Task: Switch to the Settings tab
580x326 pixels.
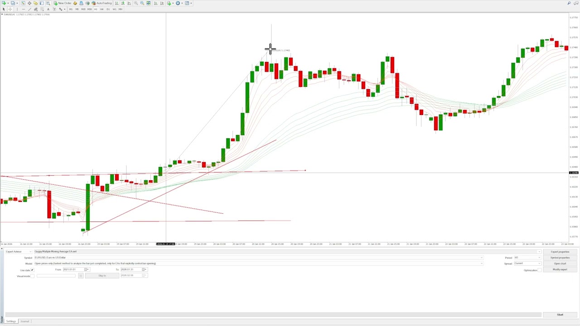Action: pyautogui.click(x=11, y=321)
